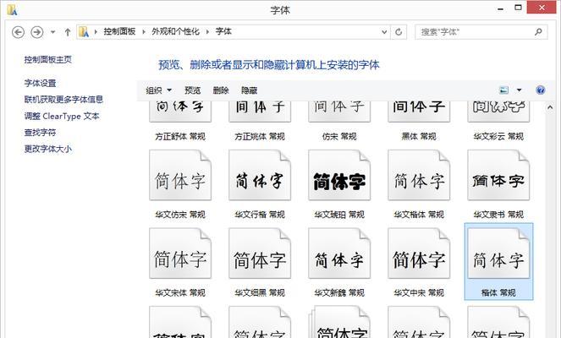The width and height of the screenshot is (561, 338).
Task: Open 查找字符 link
Action: tap(40, 133)
